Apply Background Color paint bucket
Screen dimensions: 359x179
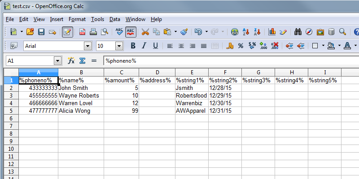(331, 46)
